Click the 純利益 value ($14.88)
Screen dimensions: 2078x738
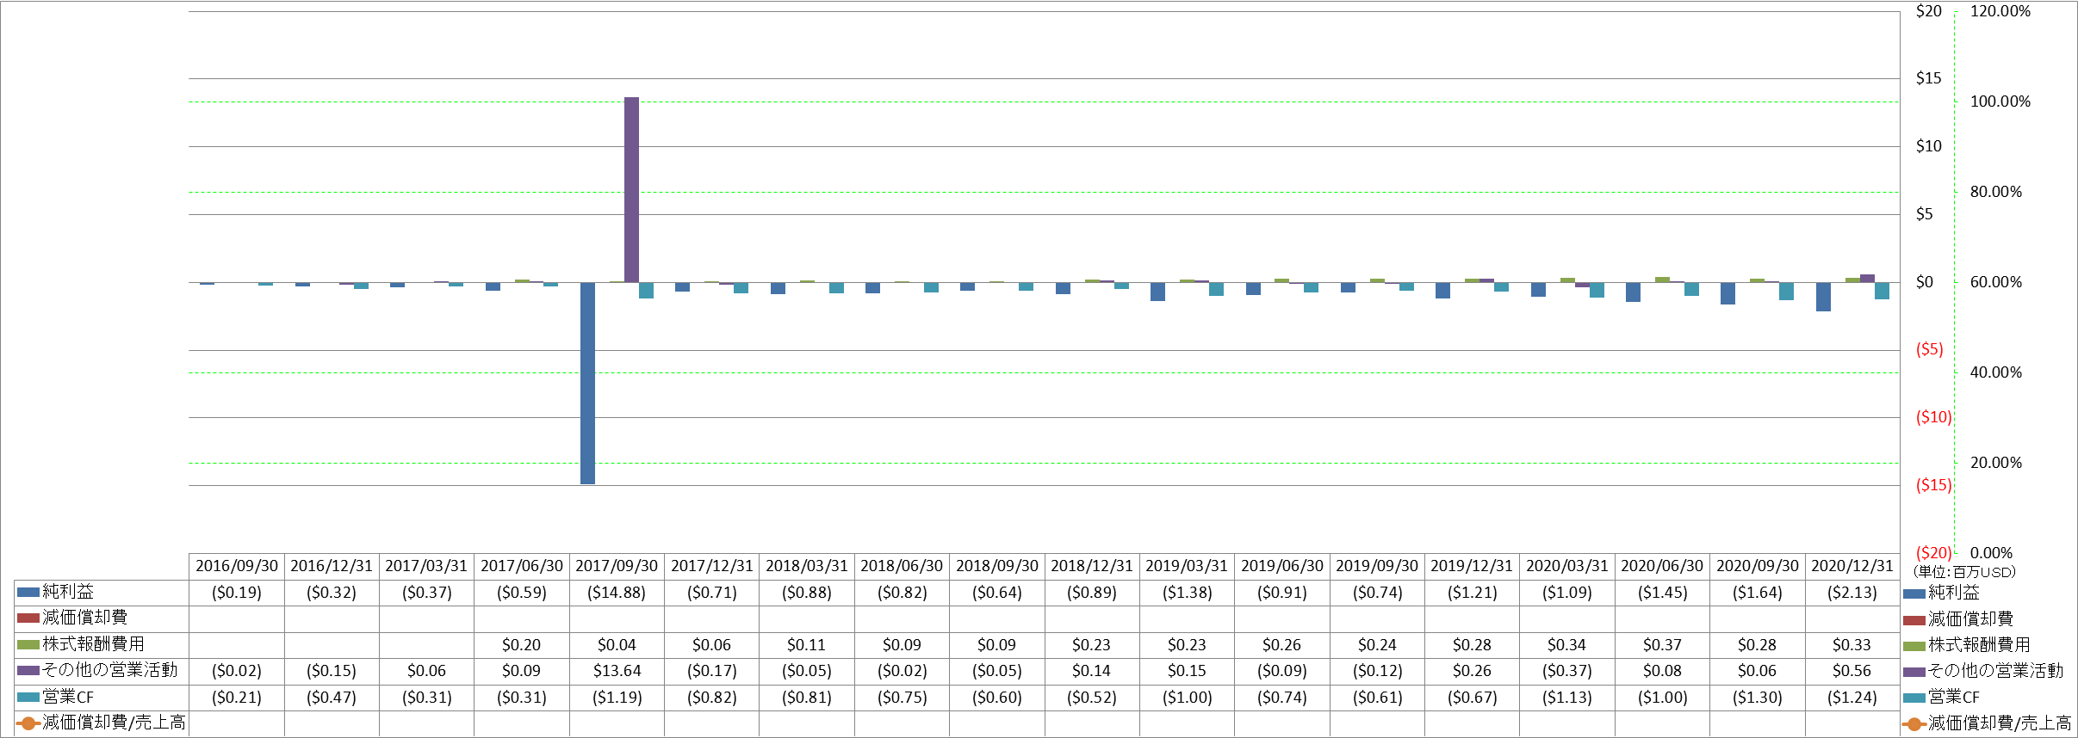point(617,593)
